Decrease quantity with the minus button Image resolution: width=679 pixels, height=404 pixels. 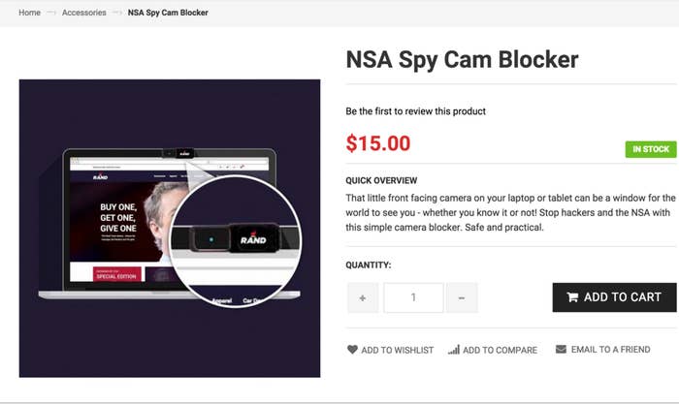point(462,297)
